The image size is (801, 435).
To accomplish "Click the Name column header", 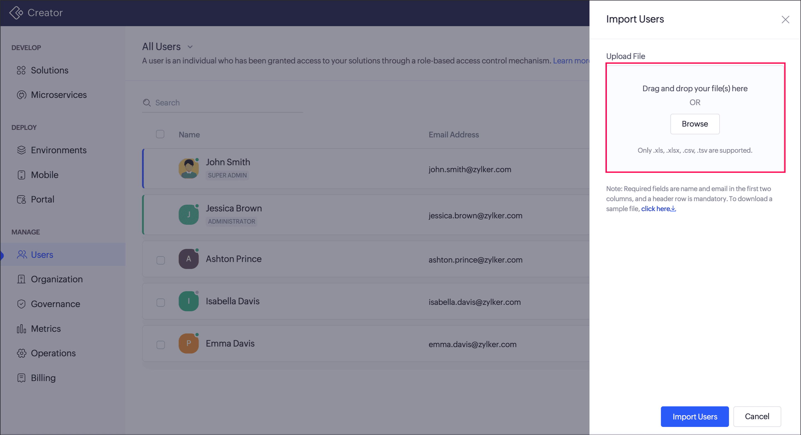I will (x=189, y=135).
